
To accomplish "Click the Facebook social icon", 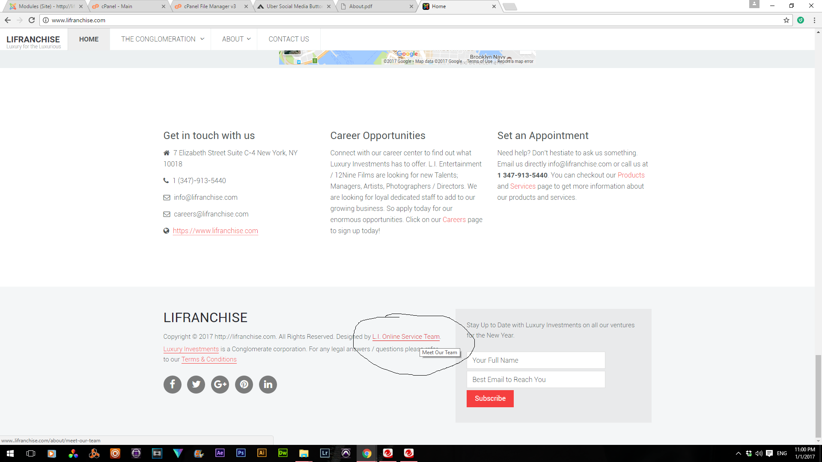I will (172, 384).
